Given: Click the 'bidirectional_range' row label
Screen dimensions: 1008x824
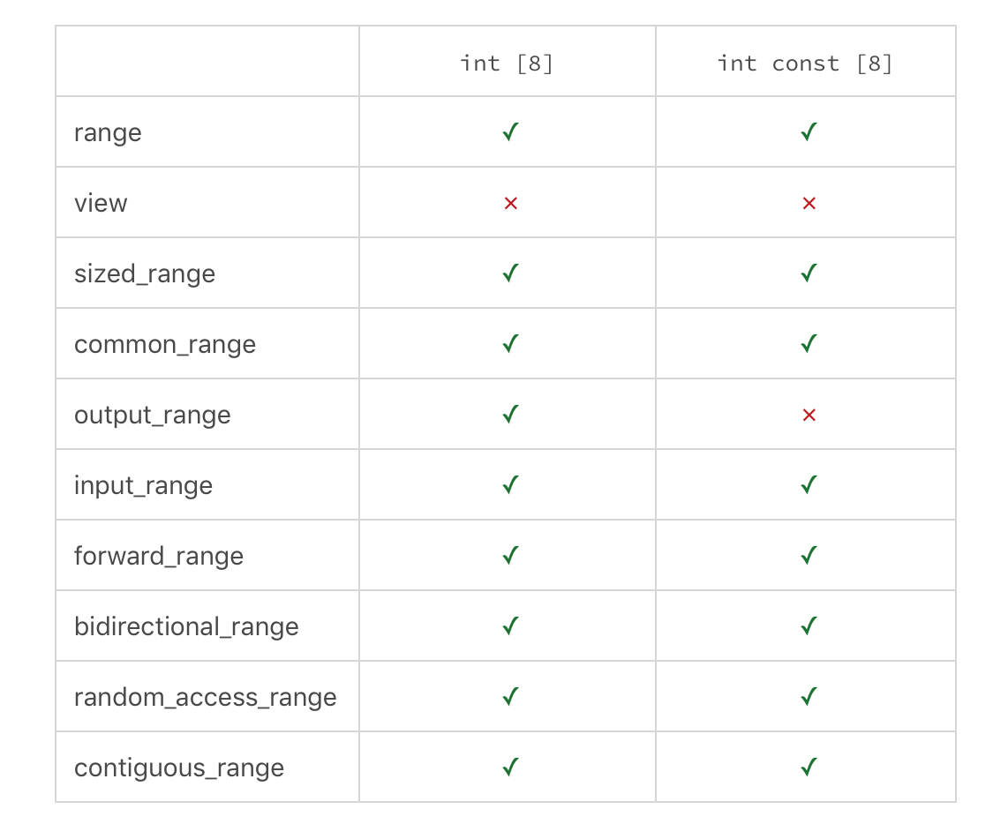Looking at the screenshot, I should [186, 626].
